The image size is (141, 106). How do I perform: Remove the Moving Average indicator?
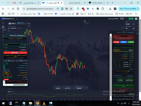(21, 28)
